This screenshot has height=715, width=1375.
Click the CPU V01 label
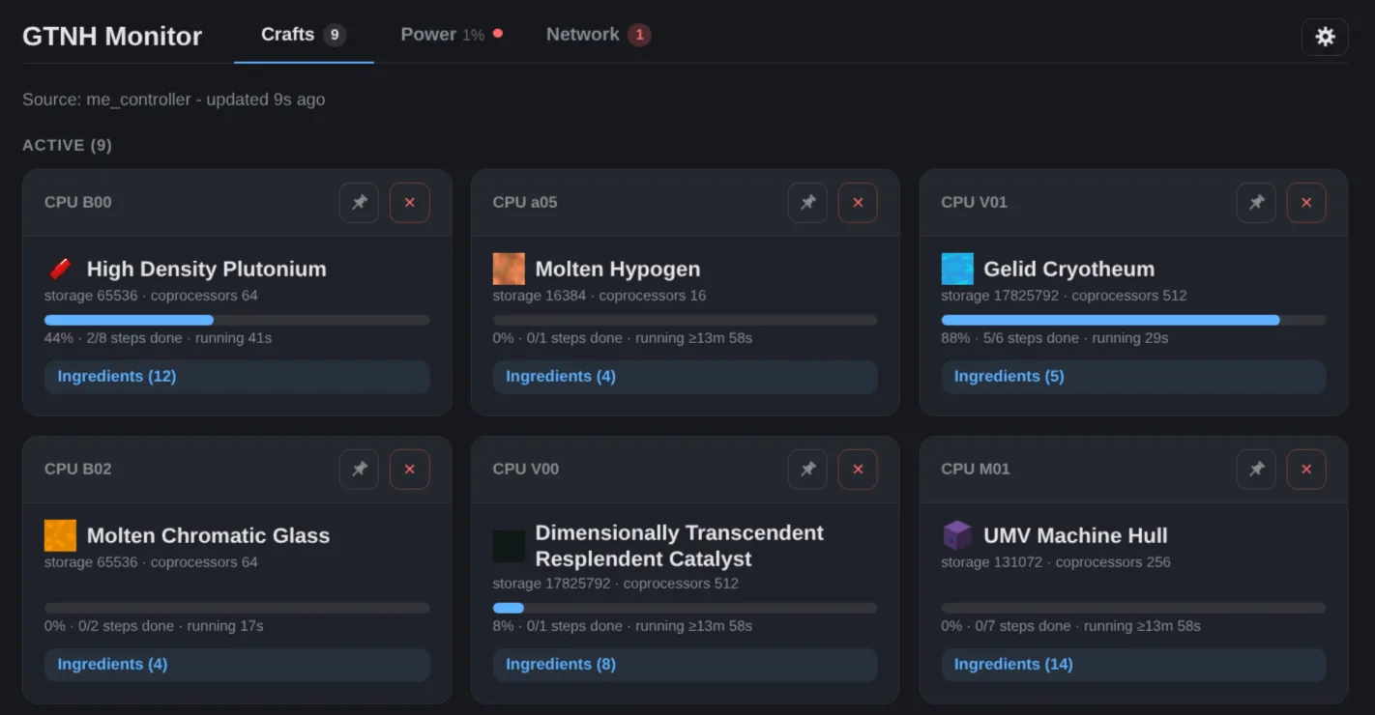point(975,202)
